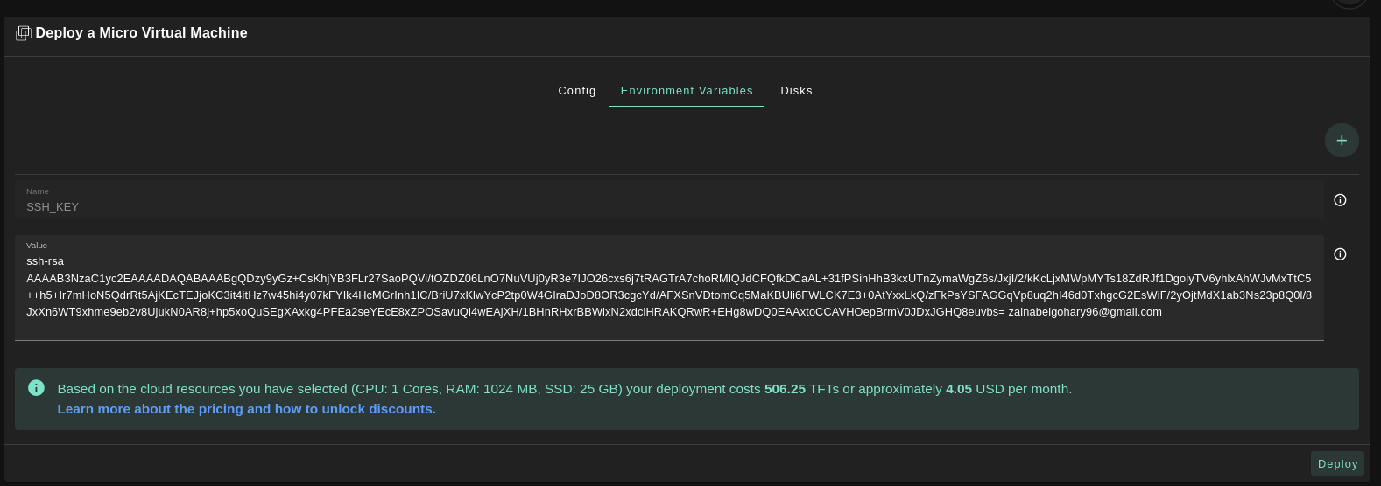Click the 4.05 USD monthly price
The height and width of the screenshot is (486, 1381).
point(958,389)
